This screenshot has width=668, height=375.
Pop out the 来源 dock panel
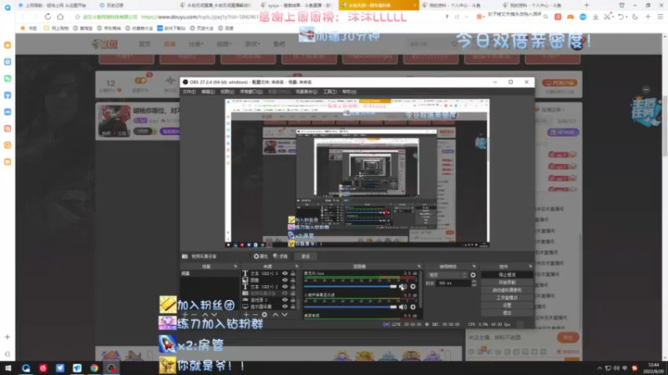coord(297,267)
